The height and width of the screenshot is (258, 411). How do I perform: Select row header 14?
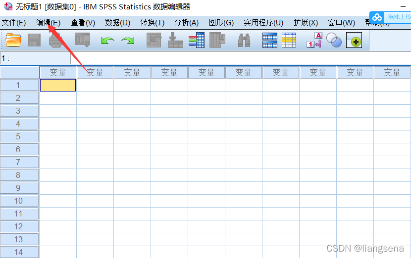click(x=19, y=252)
